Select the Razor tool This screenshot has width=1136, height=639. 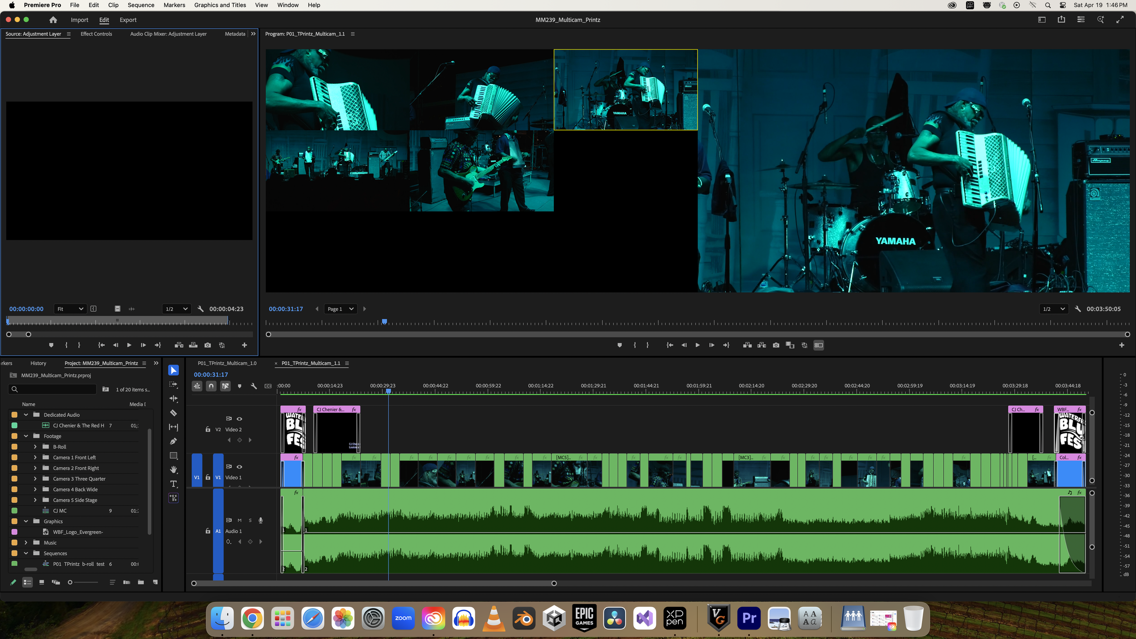click(x=173, y=413)
